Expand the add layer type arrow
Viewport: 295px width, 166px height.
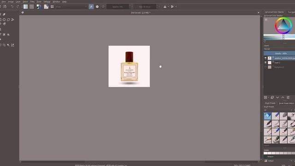(x=268, y=97)
